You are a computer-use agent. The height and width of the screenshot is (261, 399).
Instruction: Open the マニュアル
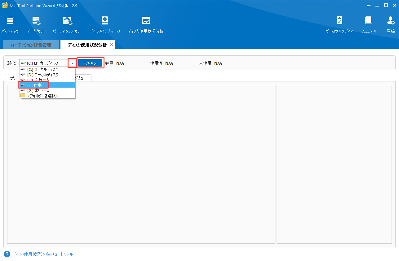[369, 25]
